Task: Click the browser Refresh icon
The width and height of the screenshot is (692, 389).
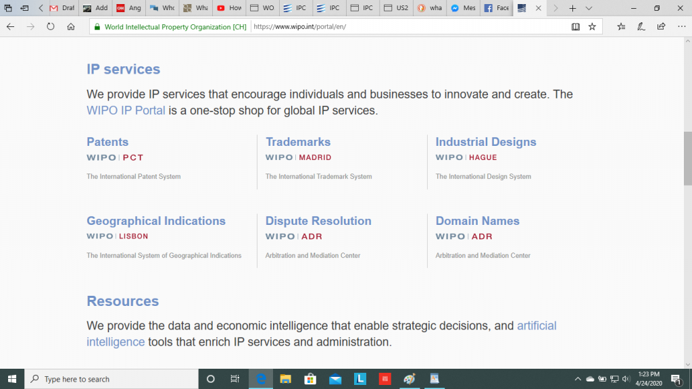Action: pos(51,27)
